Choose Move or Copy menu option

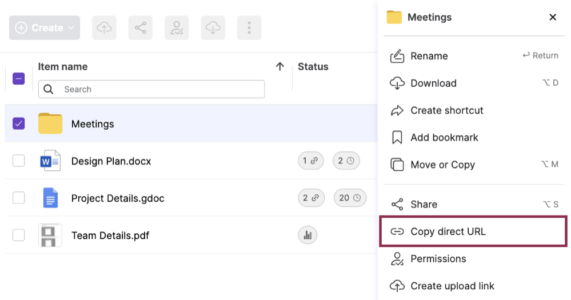442,165
